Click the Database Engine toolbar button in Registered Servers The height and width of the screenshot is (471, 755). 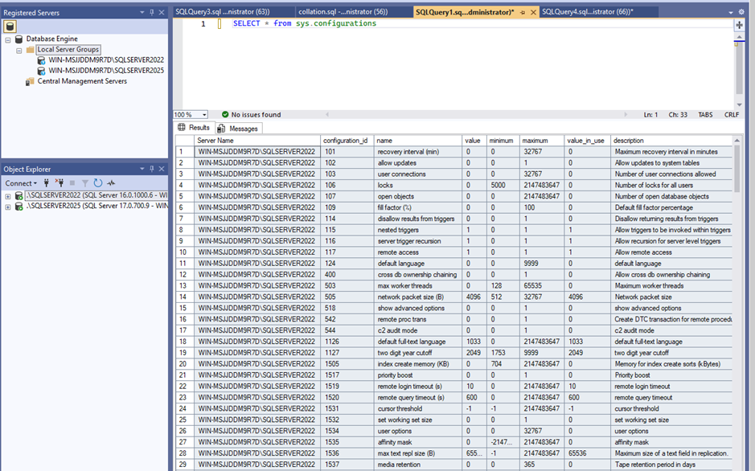coord(10,27)
